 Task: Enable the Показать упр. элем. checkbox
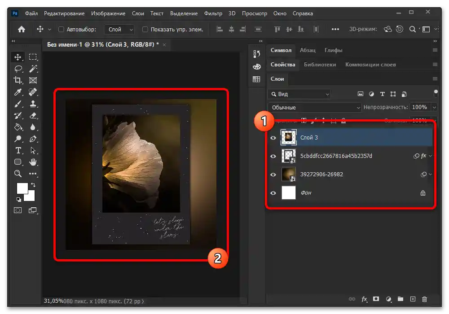coord(145,29)
